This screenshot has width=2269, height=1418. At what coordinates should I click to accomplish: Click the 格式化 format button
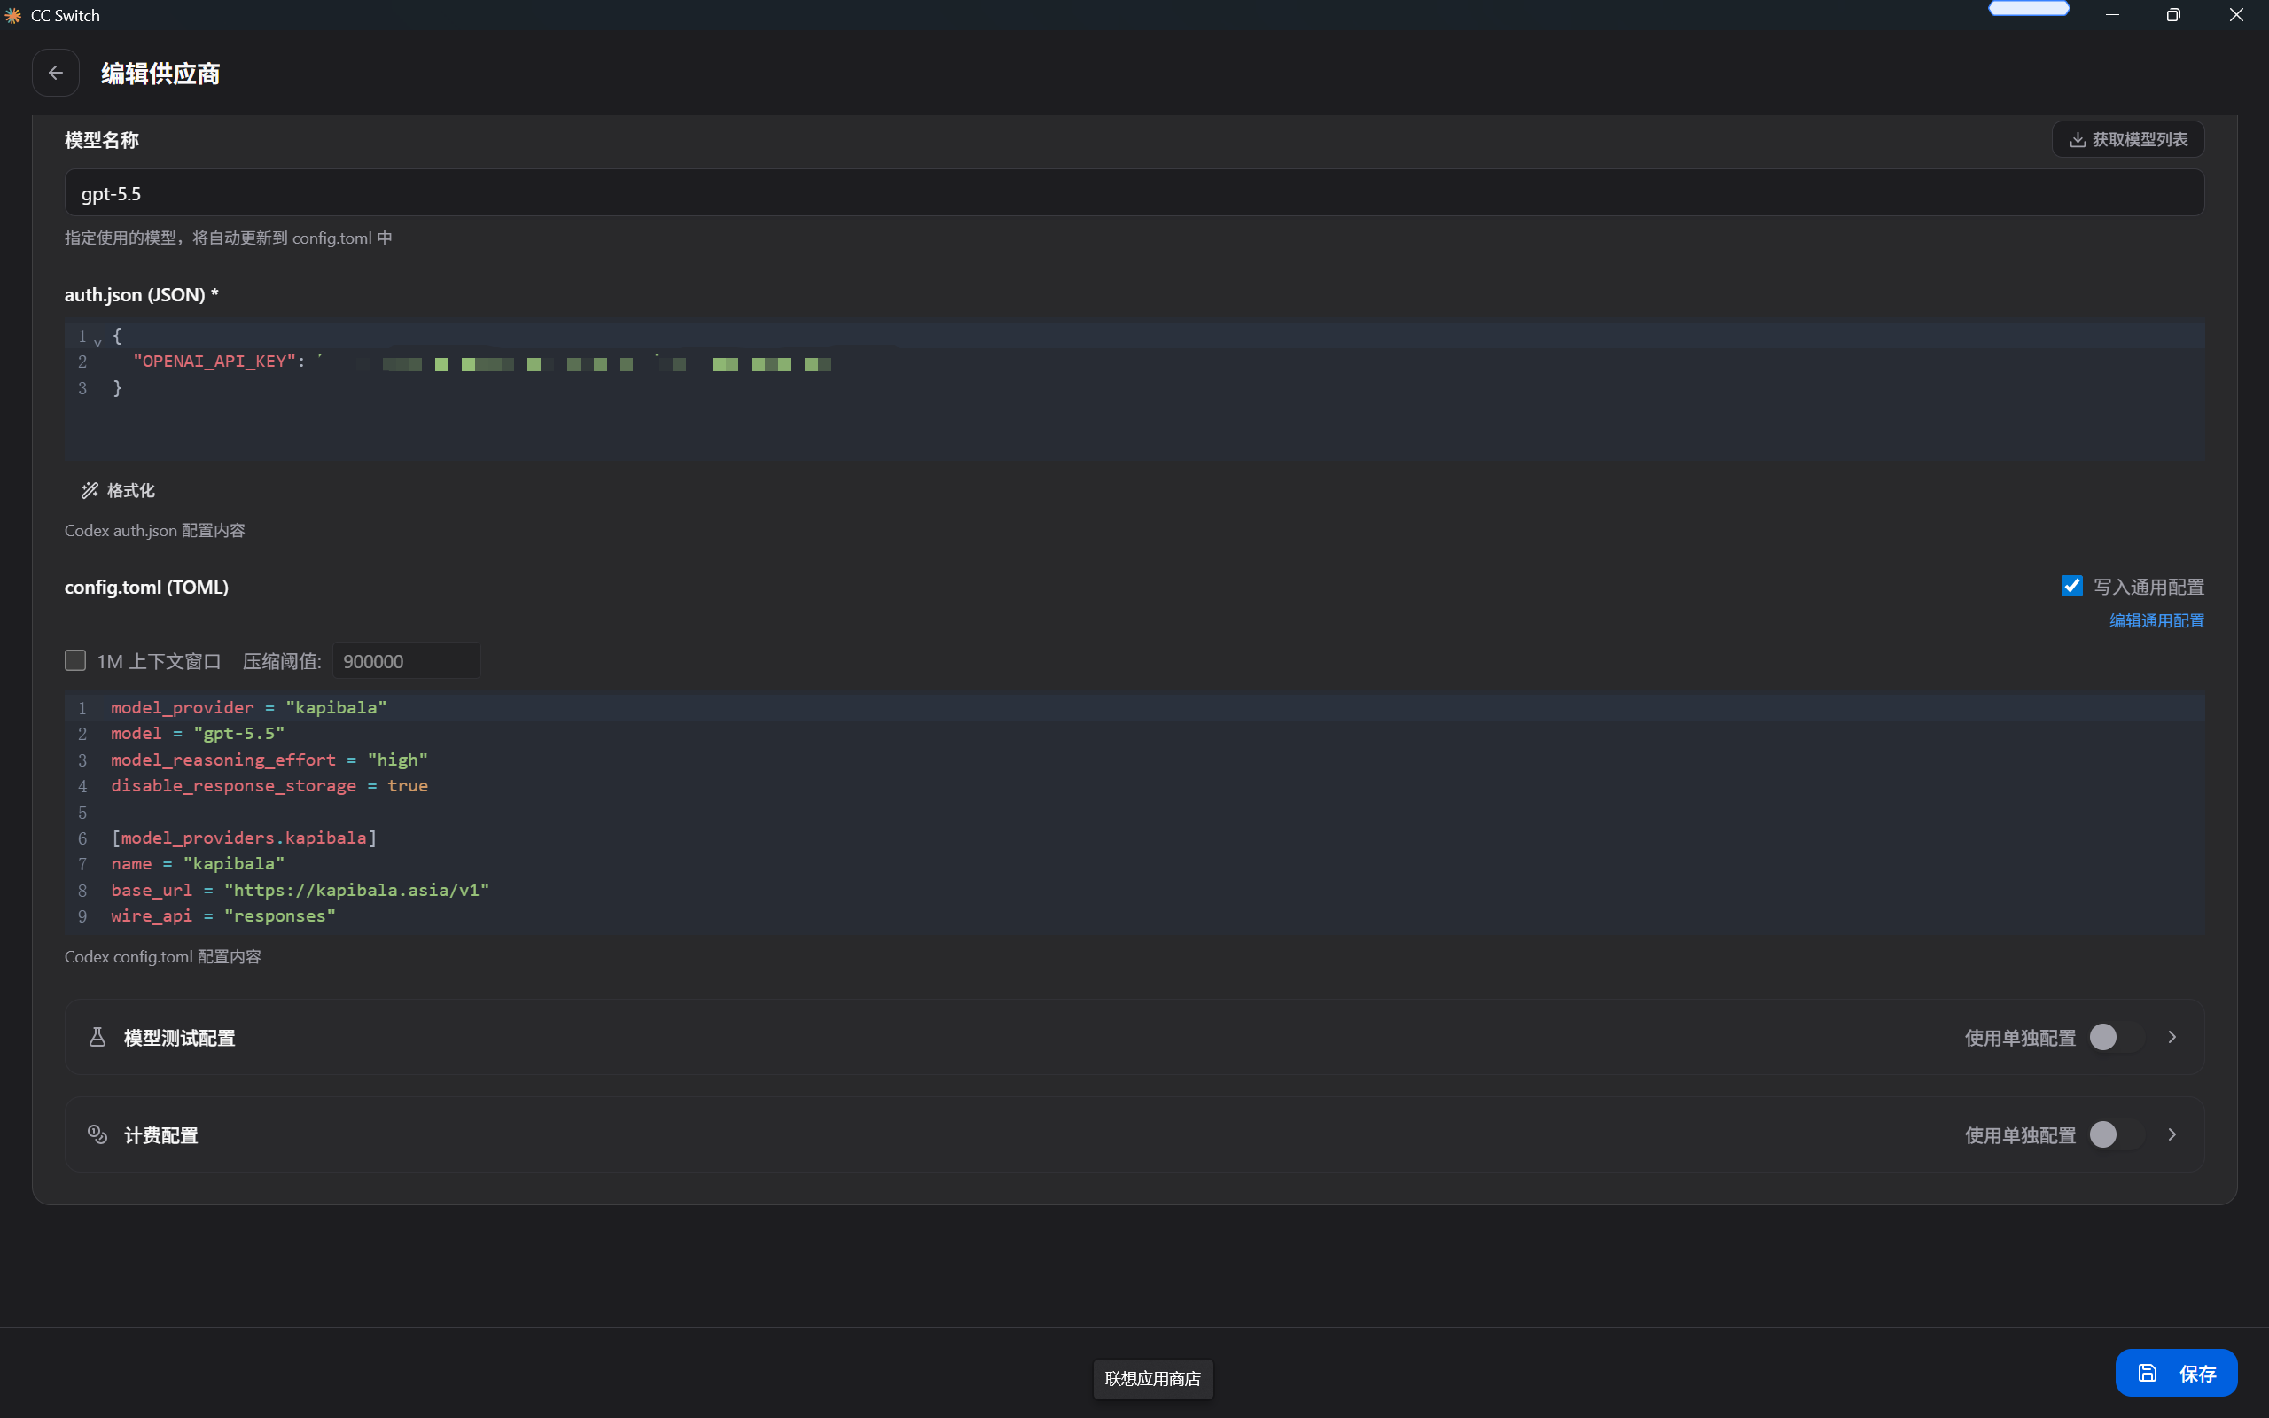[x=118, y=490]
